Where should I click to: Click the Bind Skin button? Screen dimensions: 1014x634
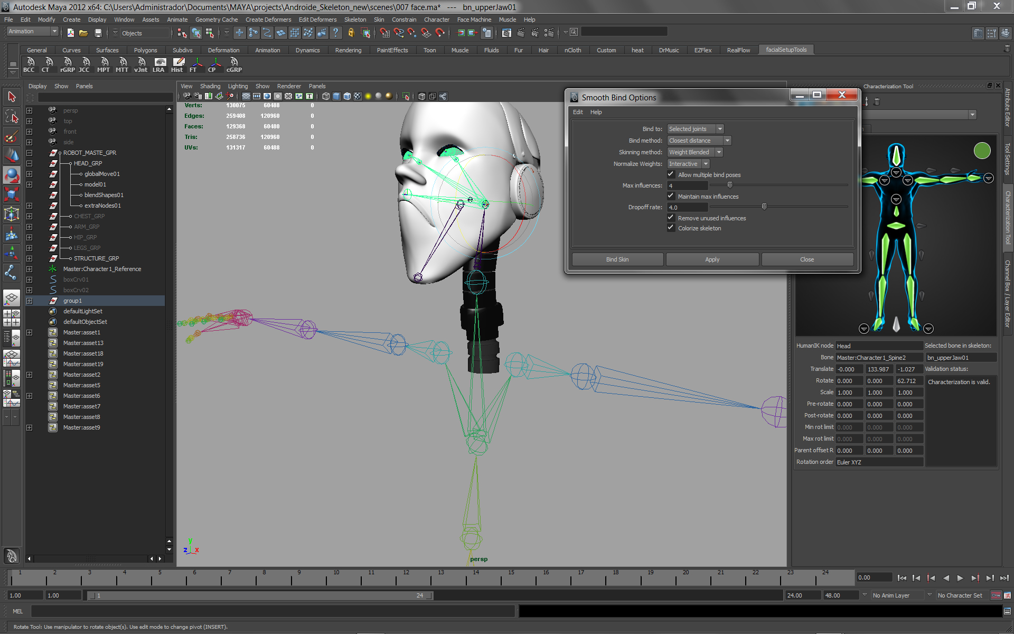point(617,259)
